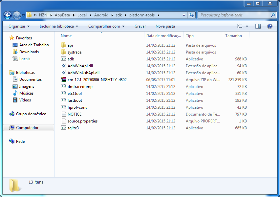Open the help question mark icon

(270, 26)
